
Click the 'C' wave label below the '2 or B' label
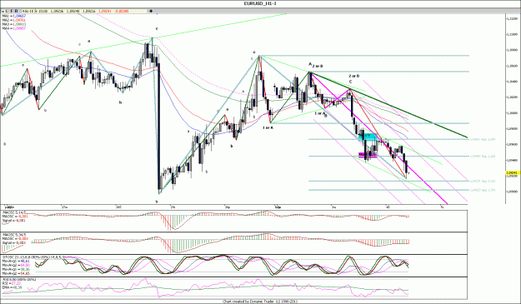point(350,82)
